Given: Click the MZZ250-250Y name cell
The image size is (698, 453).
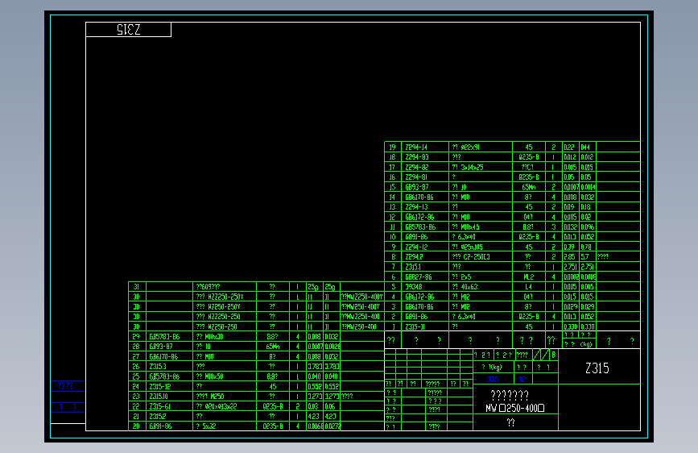Looking at the screenshot, I should pyautogui.click(x=225, y=297).
